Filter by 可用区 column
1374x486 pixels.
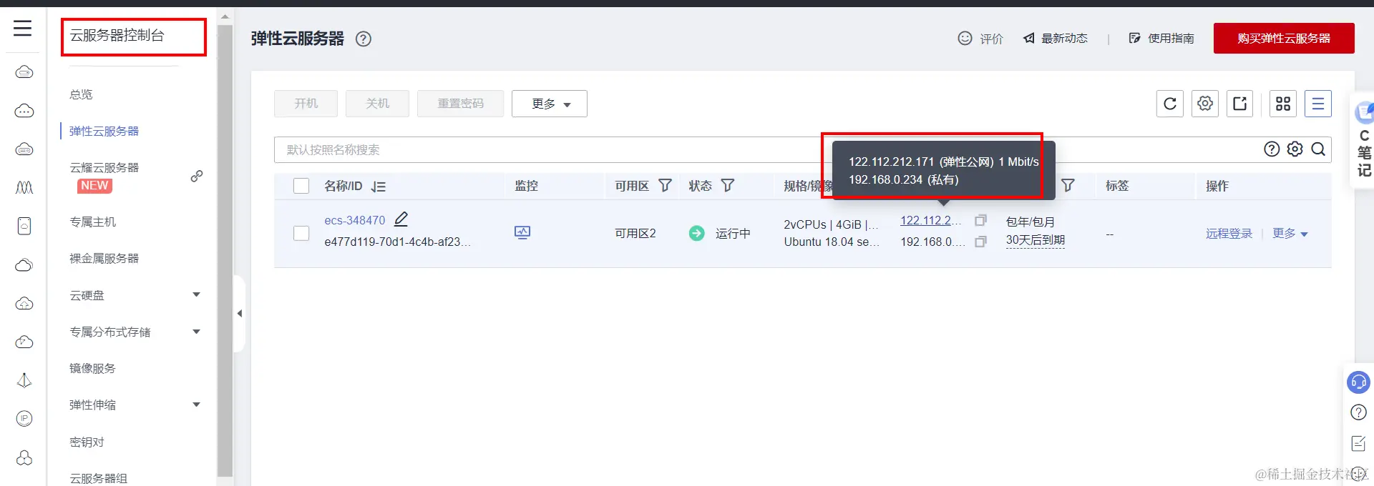(665, 186)
